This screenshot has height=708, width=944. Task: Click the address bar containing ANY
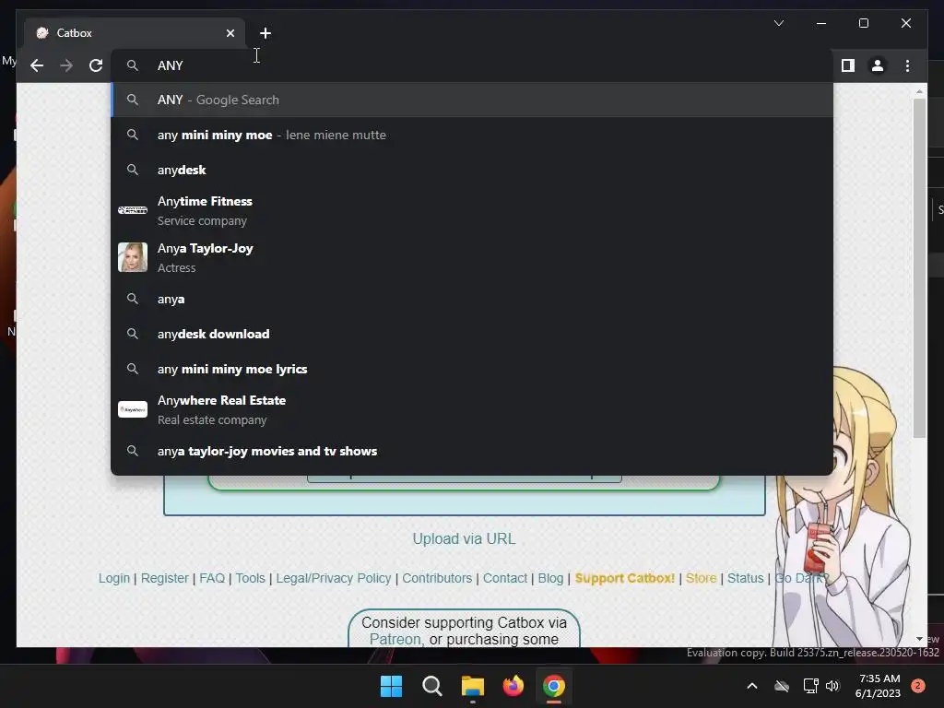(472, 65)
